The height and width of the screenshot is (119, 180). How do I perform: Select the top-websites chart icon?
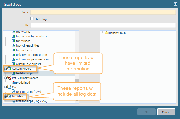tap(14, 50)
